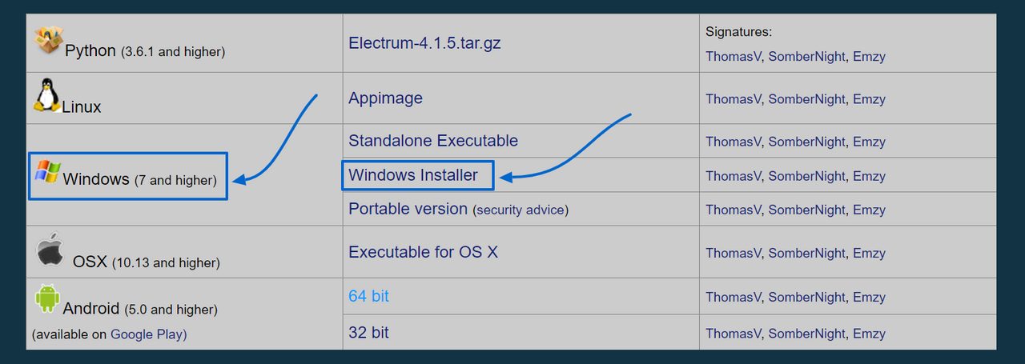Open the Linux Appimage download link
Screen dimensions: 1025x364
385,98
